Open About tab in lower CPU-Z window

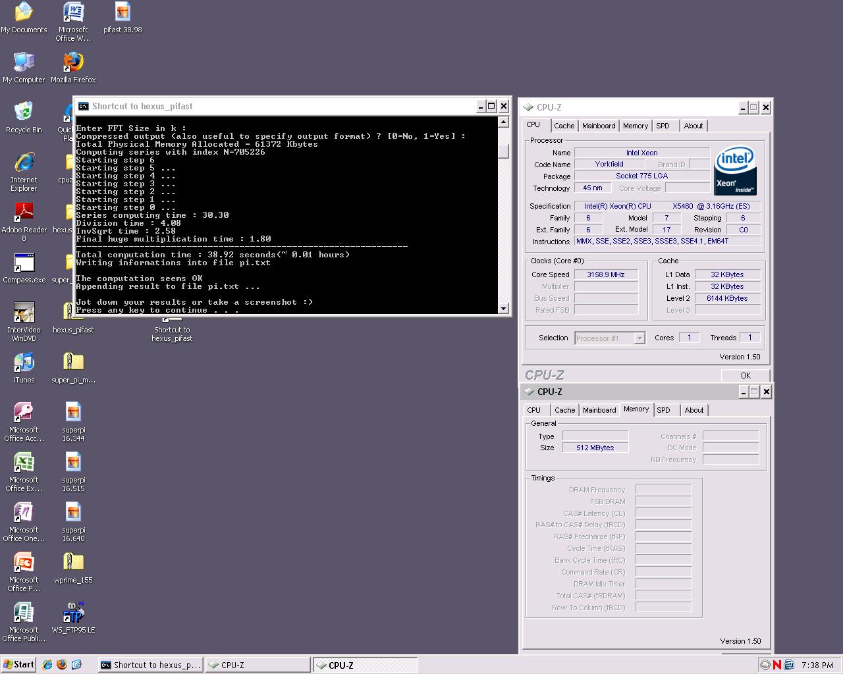(694, 410)
